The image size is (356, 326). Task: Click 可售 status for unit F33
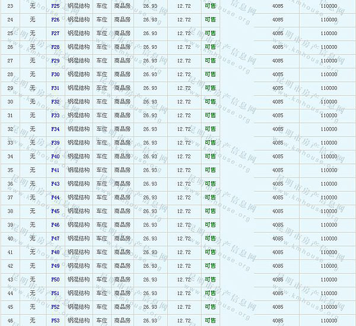click(209, 115)
